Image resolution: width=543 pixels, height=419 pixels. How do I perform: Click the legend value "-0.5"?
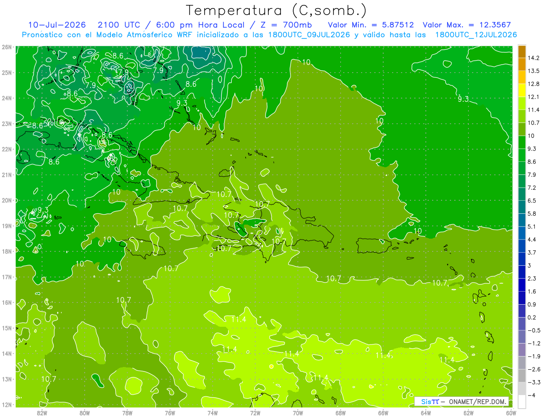534,330
